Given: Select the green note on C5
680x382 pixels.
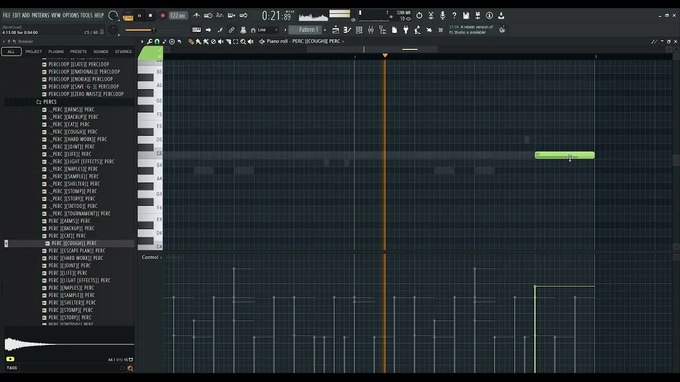Looking at the screenshot, I should pyautogui.click(x=565, y=155).
